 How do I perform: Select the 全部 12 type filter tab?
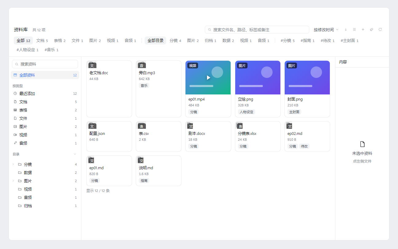pyautogui.click(x=23, y=40)
